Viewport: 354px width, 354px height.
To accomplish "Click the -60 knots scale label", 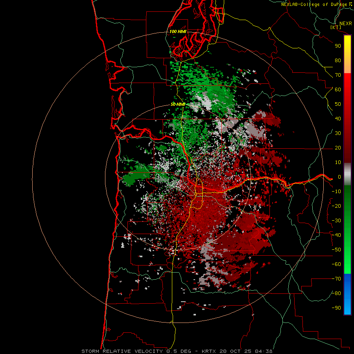I will [x=336, y=264].
